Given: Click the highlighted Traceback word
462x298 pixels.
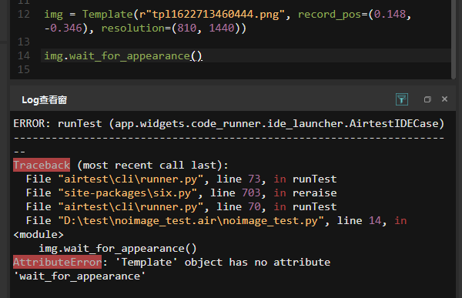Looking at the screenshot, I should pos(42,165).
